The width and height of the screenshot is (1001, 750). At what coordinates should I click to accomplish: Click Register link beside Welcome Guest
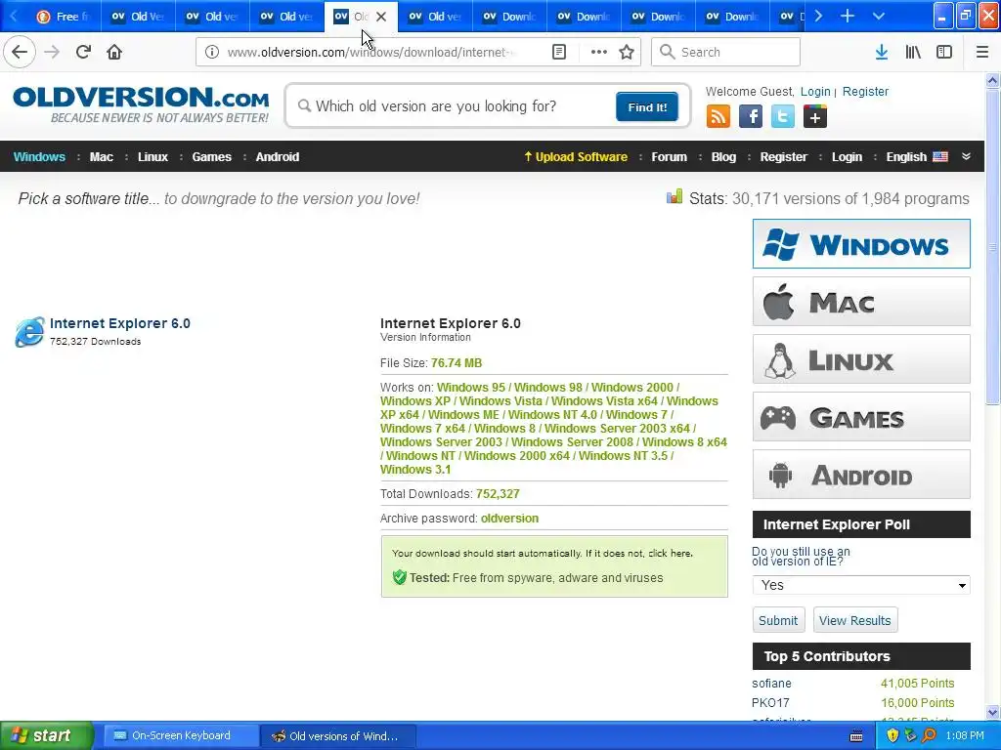tap(865, 91)
